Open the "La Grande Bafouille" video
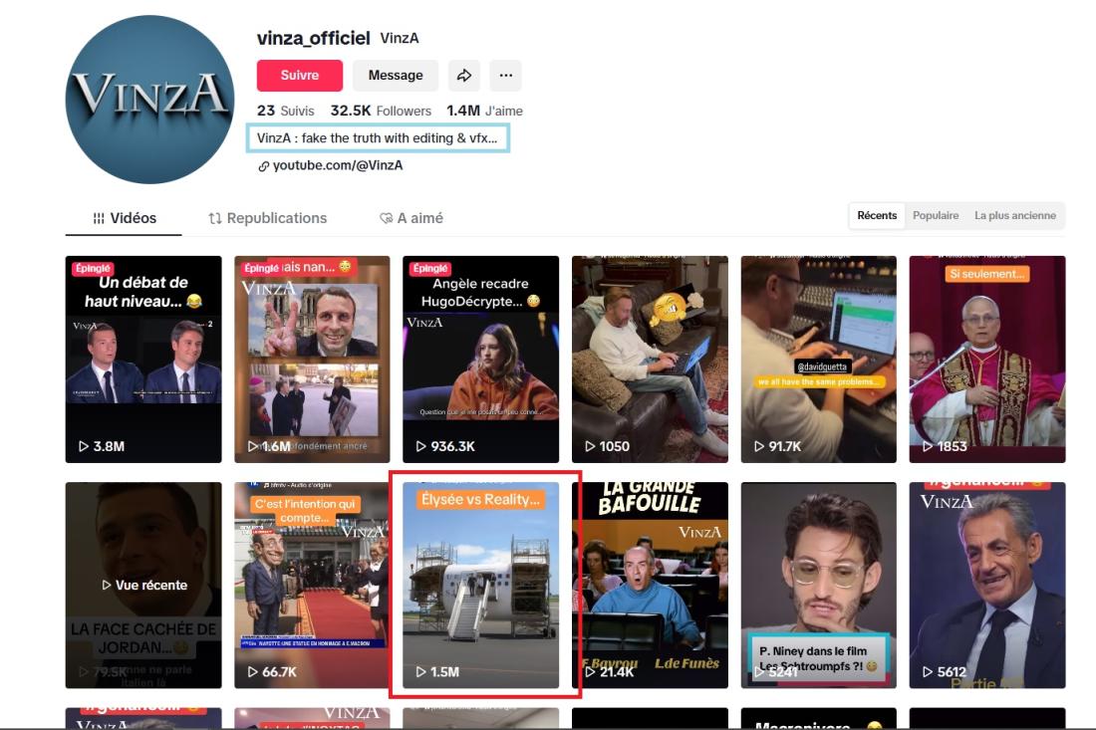Viewport: 1096px width, 730px height. (650, 585)
